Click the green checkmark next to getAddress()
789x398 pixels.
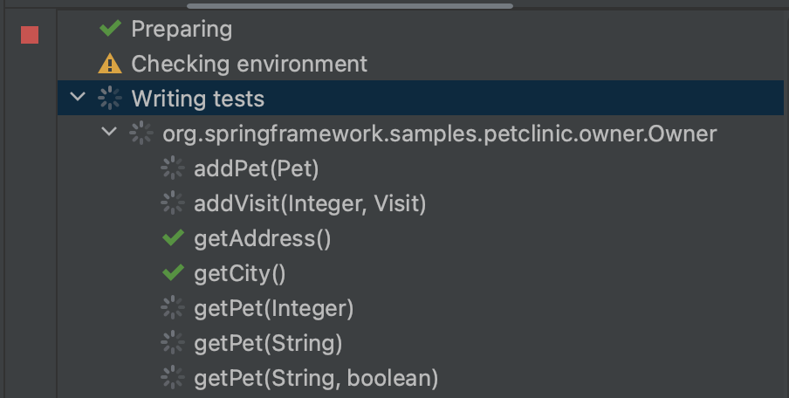pos(173,238)
